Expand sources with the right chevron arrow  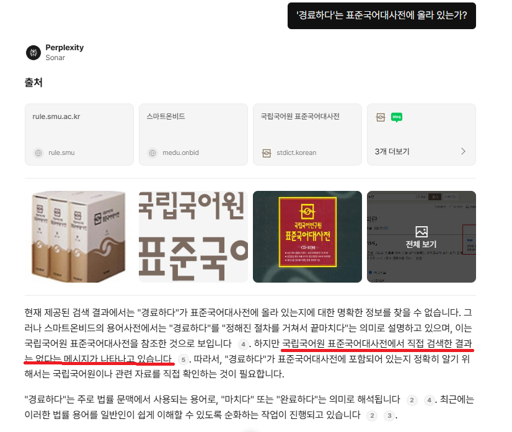[463, 151]
